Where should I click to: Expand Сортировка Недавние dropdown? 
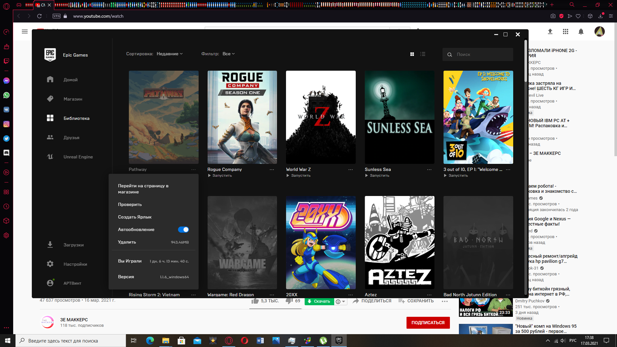[x=170, y=54]
